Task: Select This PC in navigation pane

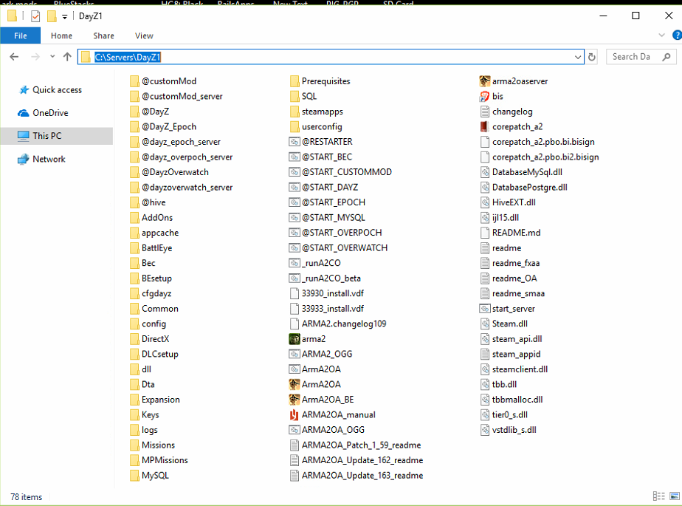Action: pyautogui.click(x=57, y=136)
